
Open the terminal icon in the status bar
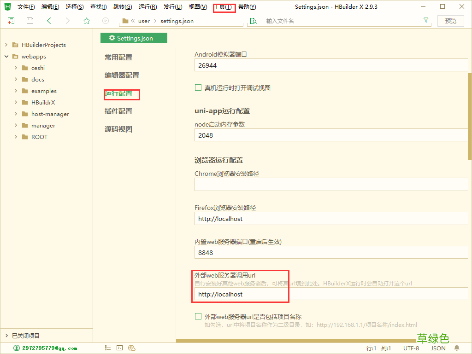tap(119, 347)
